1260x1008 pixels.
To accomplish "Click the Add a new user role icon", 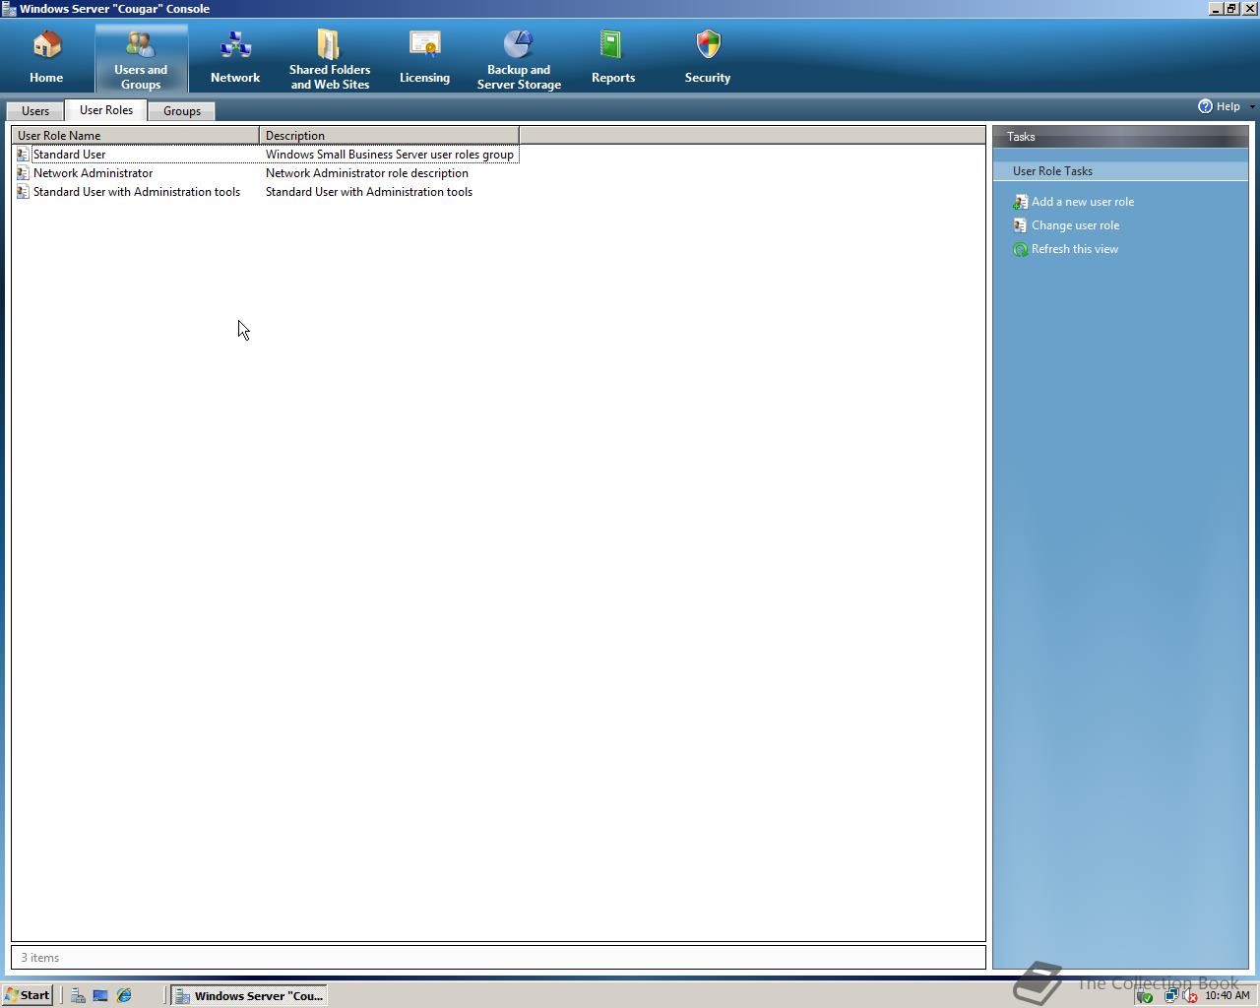I will pos(1021,202).
